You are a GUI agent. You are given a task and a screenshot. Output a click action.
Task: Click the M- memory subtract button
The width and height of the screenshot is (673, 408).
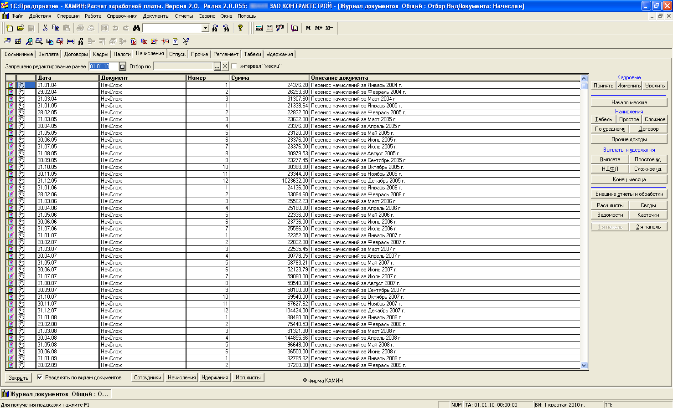click(329, 28)
